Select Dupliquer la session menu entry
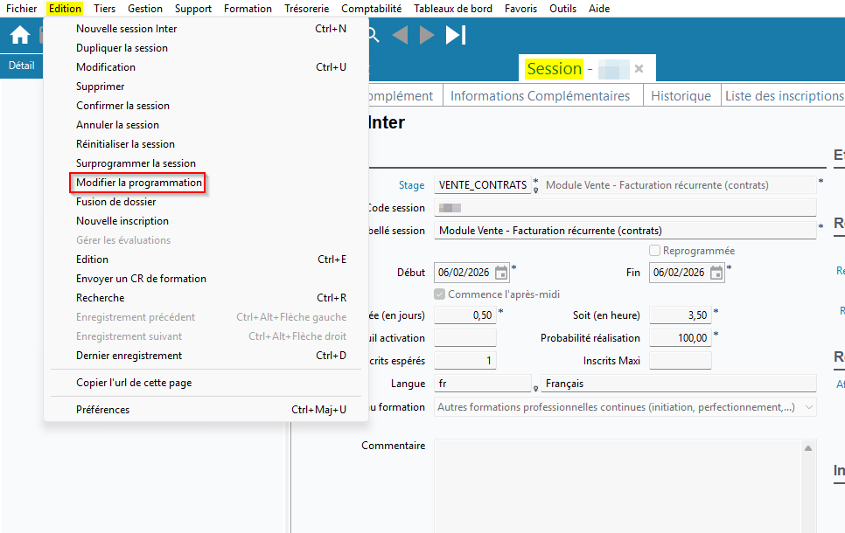Screen dimensions: 845x533 (x=122, y=48)
